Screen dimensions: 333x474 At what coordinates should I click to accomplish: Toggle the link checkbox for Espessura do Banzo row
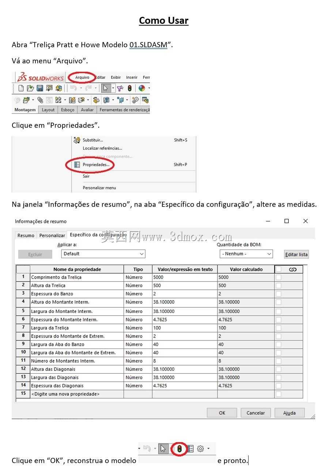click(x=279, y=294)
